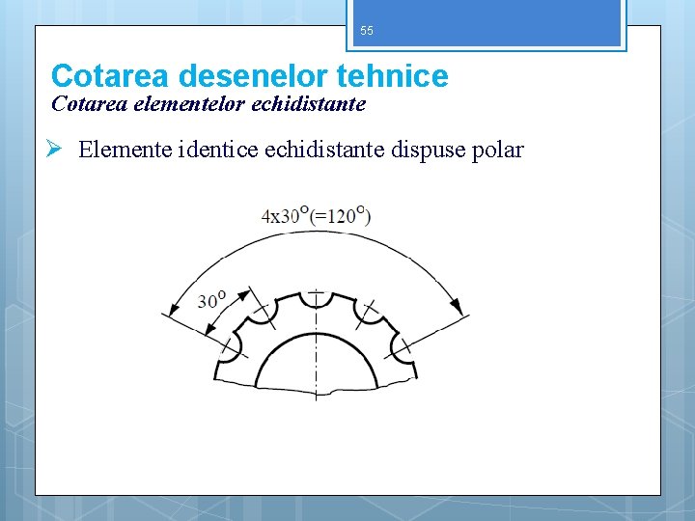
Task: Select the subtitle Cotarea elementelor echidistante
Action: coord(208,104)
